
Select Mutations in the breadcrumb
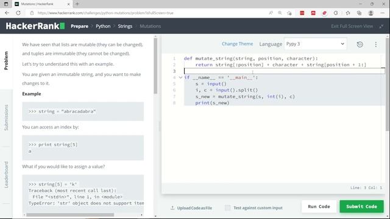pyautogui.click(x=151, y=26)
